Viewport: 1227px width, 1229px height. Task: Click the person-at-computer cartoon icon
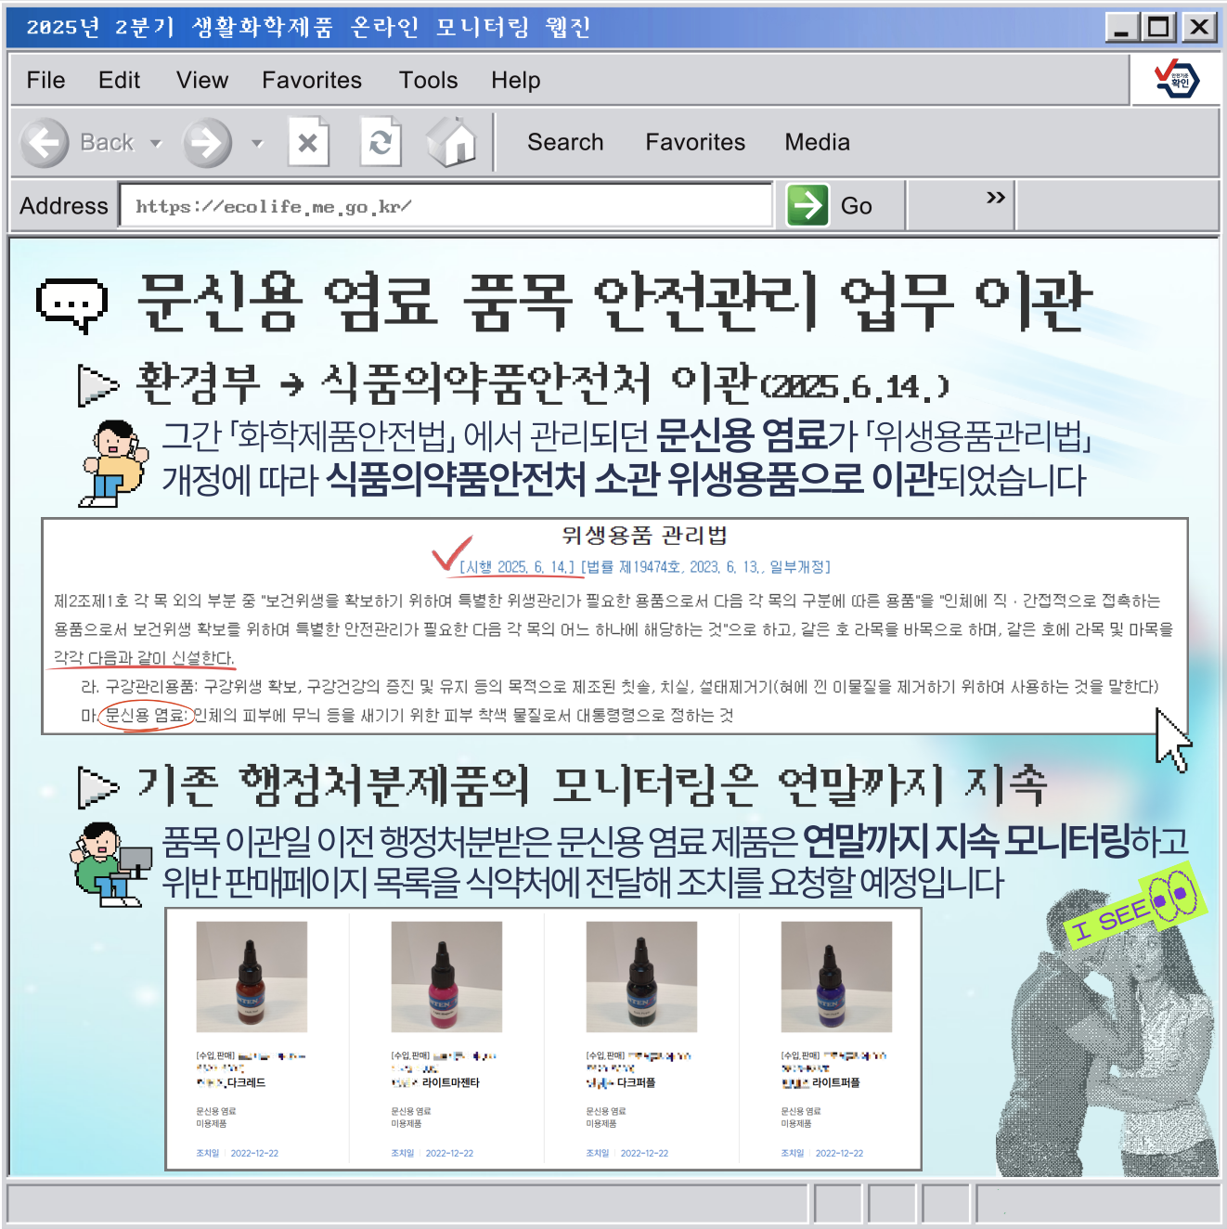[111, 864]
